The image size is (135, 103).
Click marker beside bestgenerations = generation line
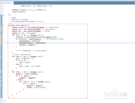(2, 43)
